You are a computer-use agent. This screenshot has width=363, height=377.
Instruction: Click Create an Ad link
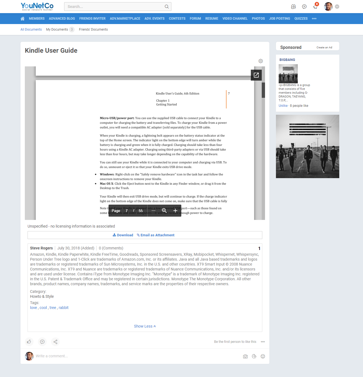(324, 48)
